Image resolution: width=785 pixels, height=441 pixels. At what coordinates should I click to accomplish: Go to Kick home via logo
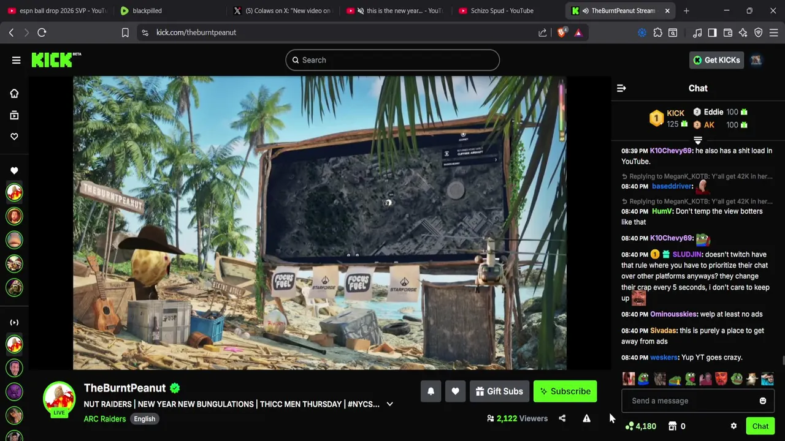56,59
